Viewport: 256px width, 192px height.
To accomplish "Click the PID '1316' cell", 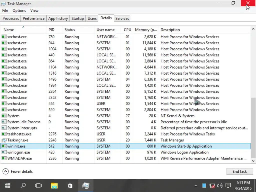I will point(52,73).
